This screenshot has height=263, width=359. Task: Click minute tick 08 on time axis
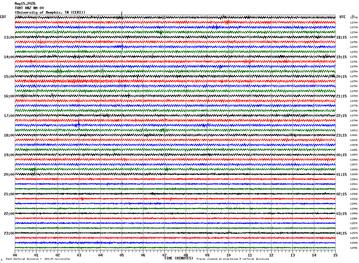coord(186,255)
